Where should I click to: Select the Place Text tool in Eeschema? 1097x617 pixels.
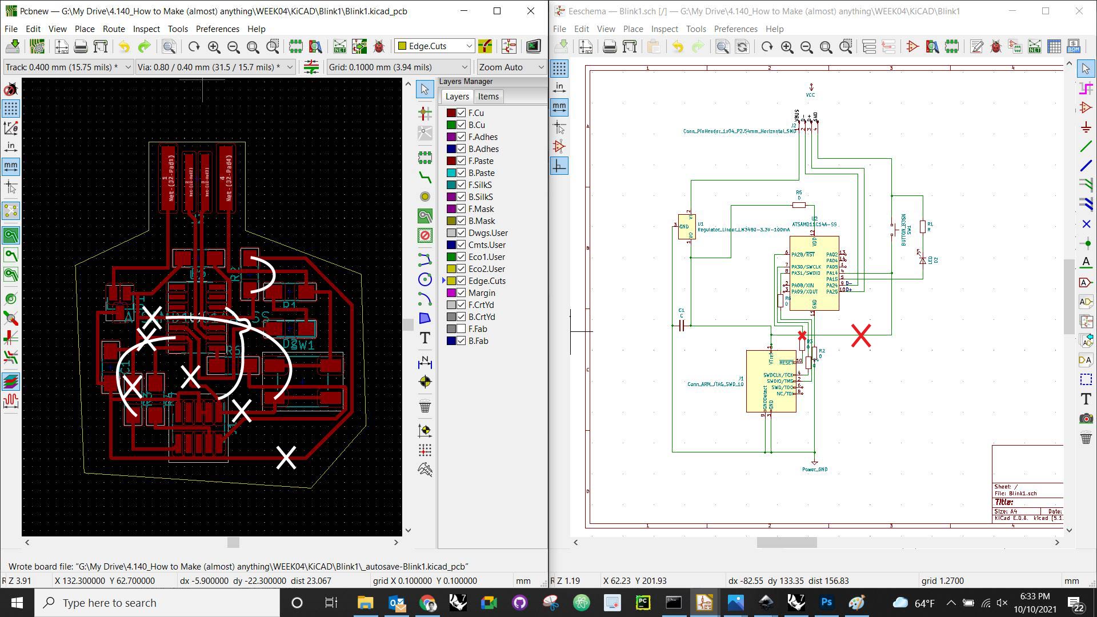pyautogui.click(x=1086, y=399)
